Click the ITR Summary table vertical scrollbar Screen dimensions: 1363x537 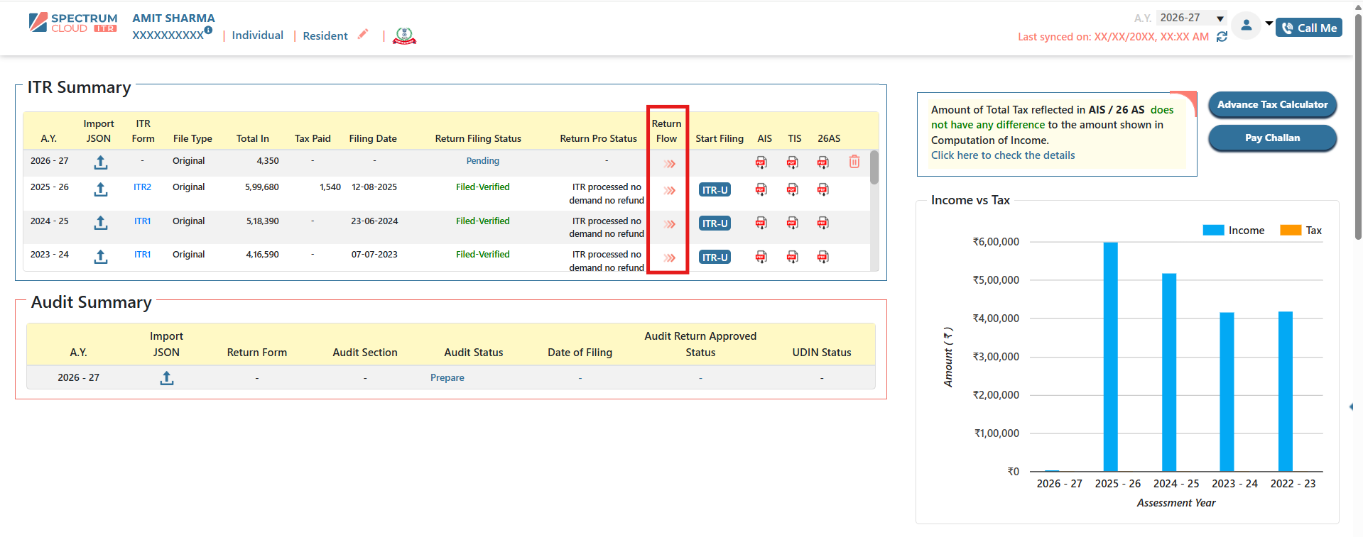(874, 168)
